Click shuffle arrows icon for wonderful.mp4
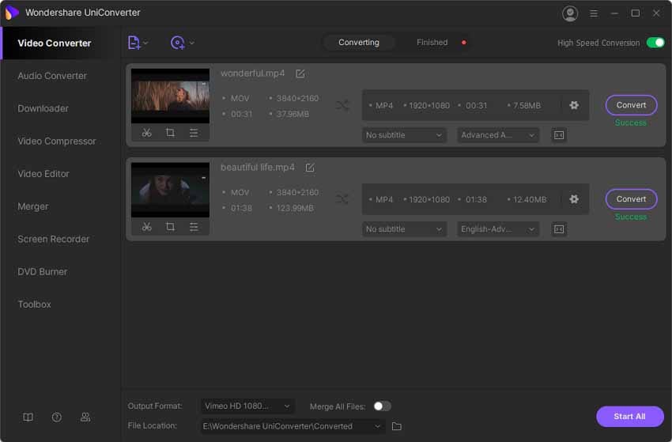Screen dimensions: 672x442 (x=342, y=105)
